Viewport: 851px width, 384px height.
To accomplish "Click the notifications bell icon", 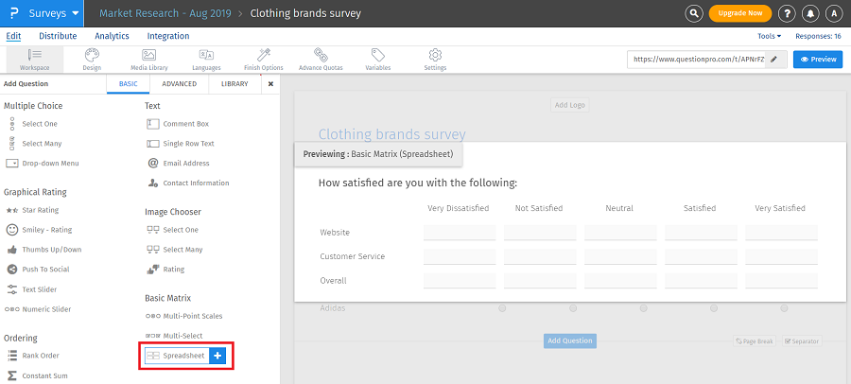I will (x=810, y=13).
